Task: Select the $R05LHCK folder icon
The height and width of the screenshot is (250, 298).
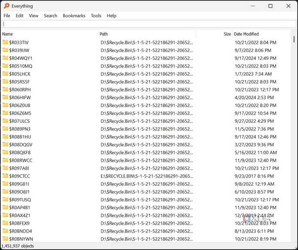Action: pyautogui.click(x=5, y=74)
